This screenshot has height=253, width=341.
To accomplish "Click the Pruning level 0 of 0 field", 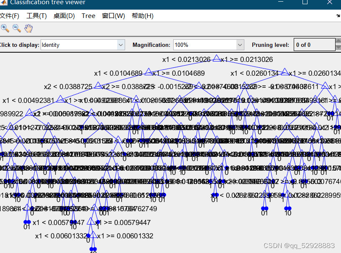I will click(x=315, y=45).
